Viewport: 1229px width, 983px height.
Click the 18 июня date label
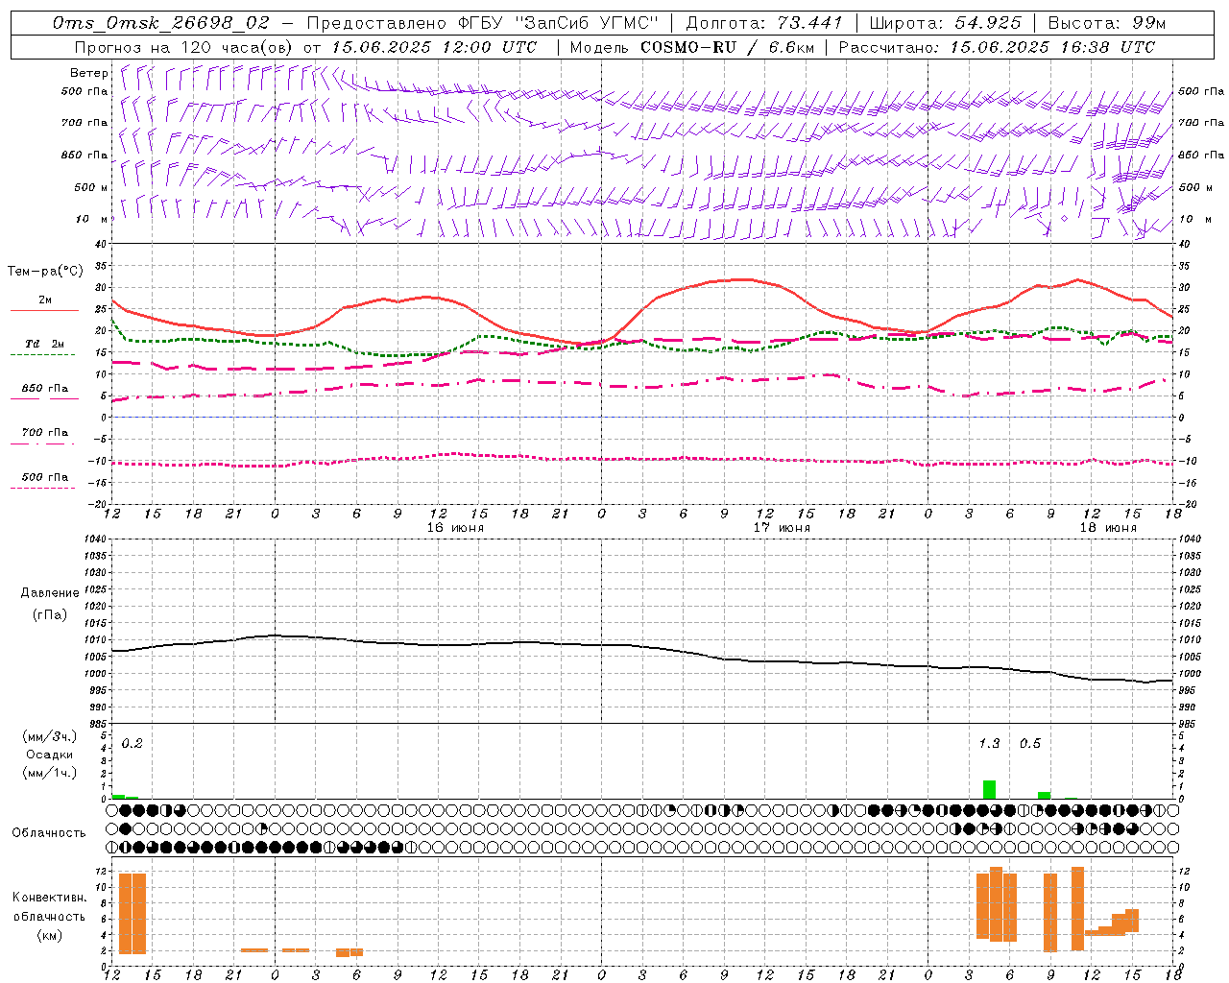1108,528
